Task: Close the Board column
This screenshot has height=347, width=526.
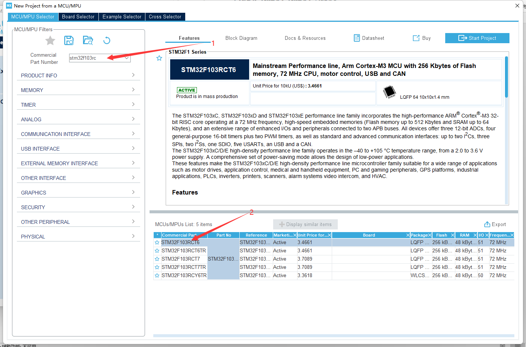Action: [408, 235]
